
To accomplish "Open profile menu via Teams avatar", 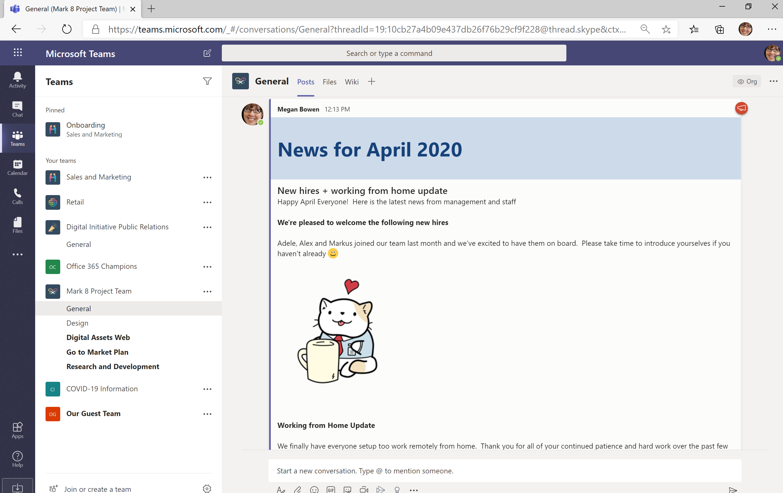I will (772, 53).
